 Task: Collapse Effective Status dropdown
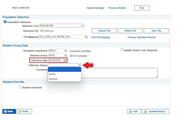pyautogui.click(x=65, y=65)
